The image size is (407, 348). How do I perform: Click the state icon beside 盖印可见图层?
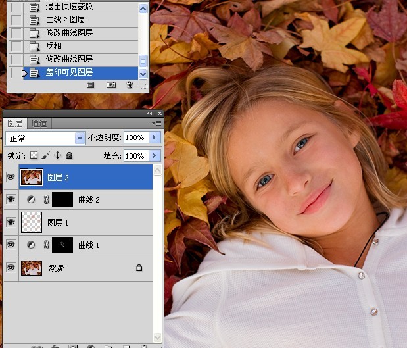[34, 73]
